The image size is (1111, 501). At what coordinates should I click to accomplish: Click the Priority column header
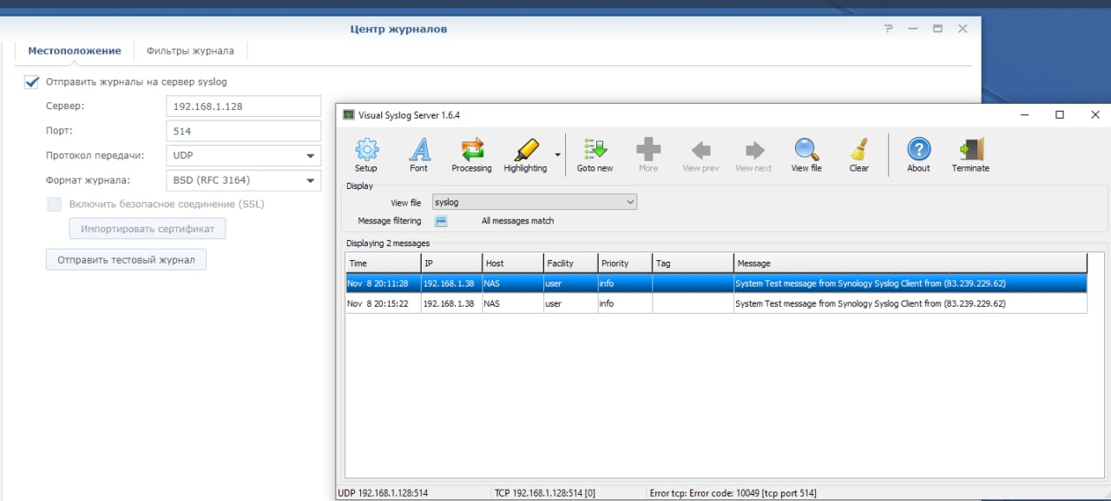point(625,263)
